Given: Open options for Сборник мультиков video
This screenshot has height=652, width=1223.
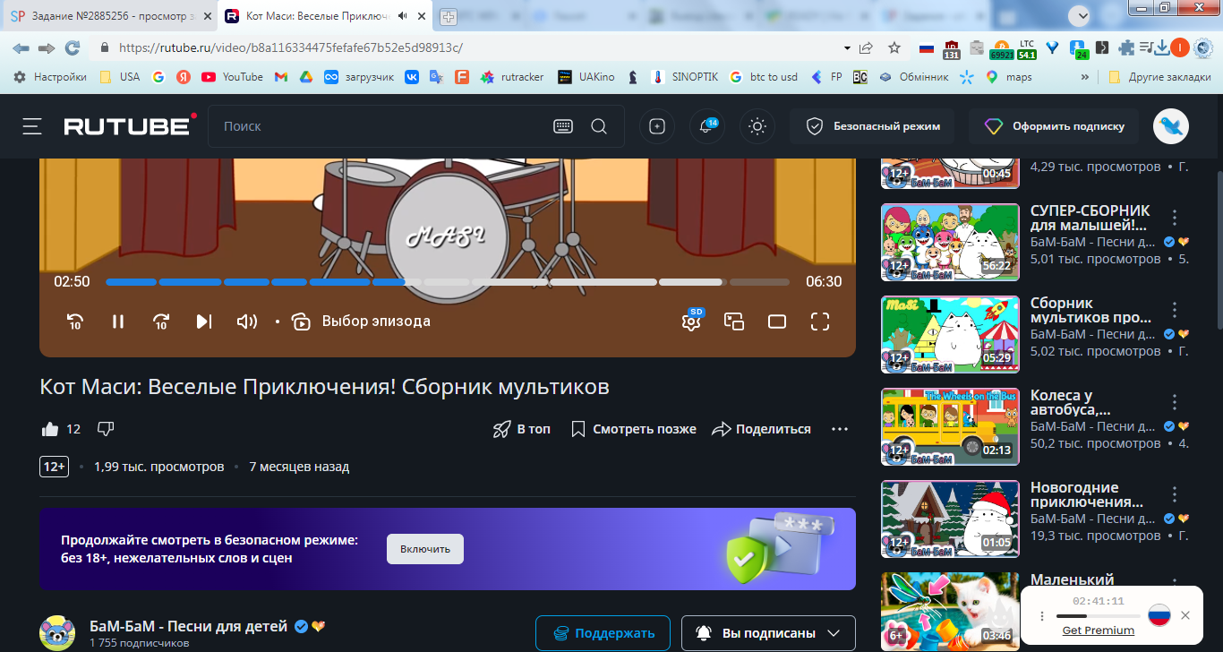Looking at the screenshot, I should [1175, 310].
